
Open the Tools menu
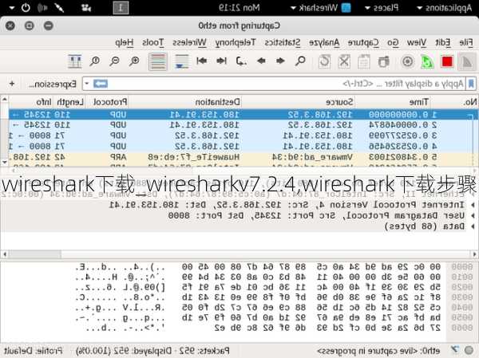pos(153,42)
